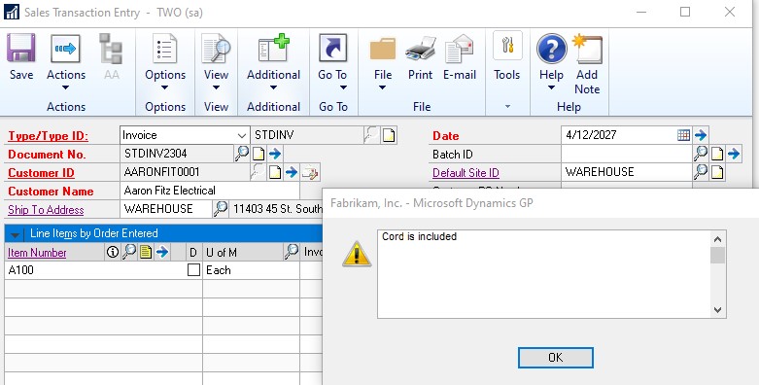Click the Document No. note icon
The image size is (759, 385).
tap(259, 154)
